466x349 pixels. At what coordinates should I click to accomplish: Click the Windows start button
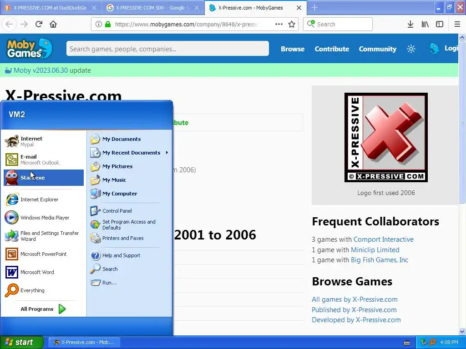(22, 342)
